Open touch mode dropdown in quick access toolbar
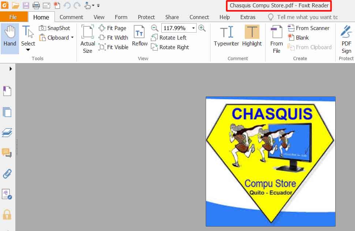 [x=93, y=5]
